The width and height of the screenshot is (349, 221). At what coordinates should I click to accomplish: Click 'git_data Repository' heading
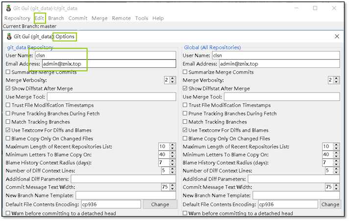coord(30,47)
